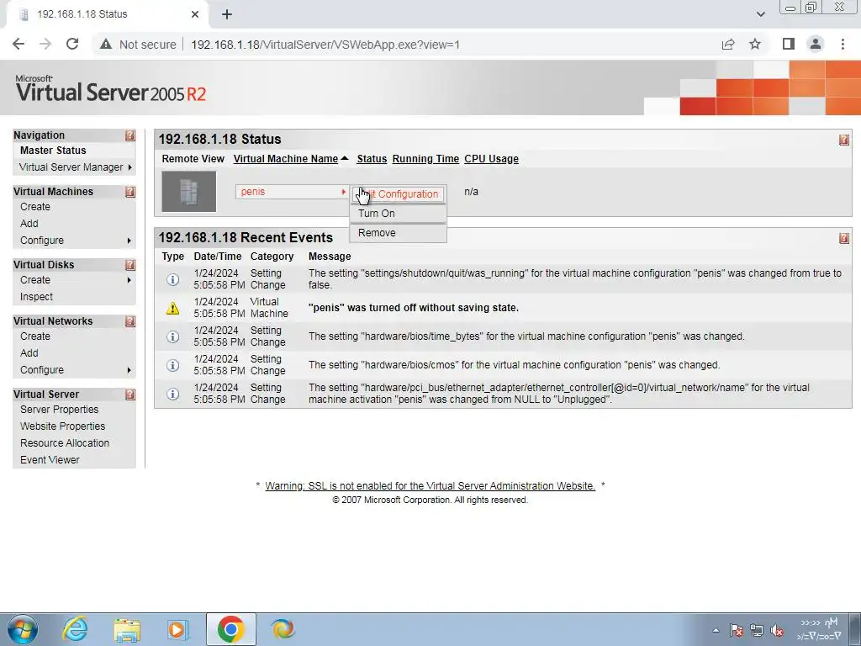Image resolution: width=861 pixels, height=646 pixels.
Task: Click the Virtual Disks panel help icon
Action: pyautogui.click(x=130, y=265)
